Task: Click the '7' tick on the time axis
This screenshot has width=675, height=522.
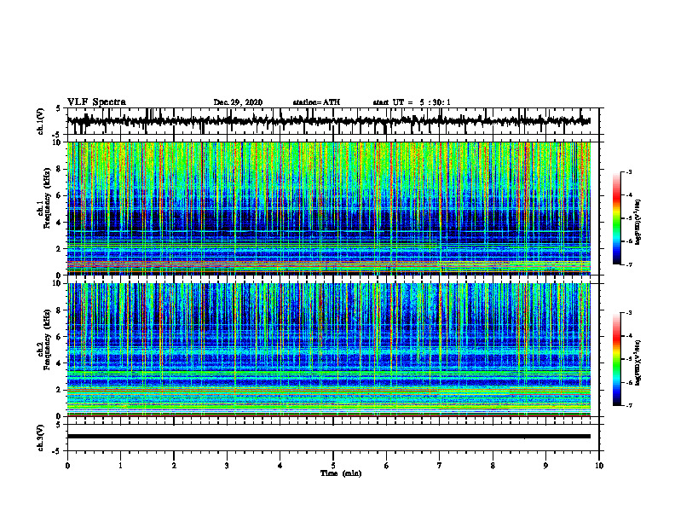Action: coord(440,466)
